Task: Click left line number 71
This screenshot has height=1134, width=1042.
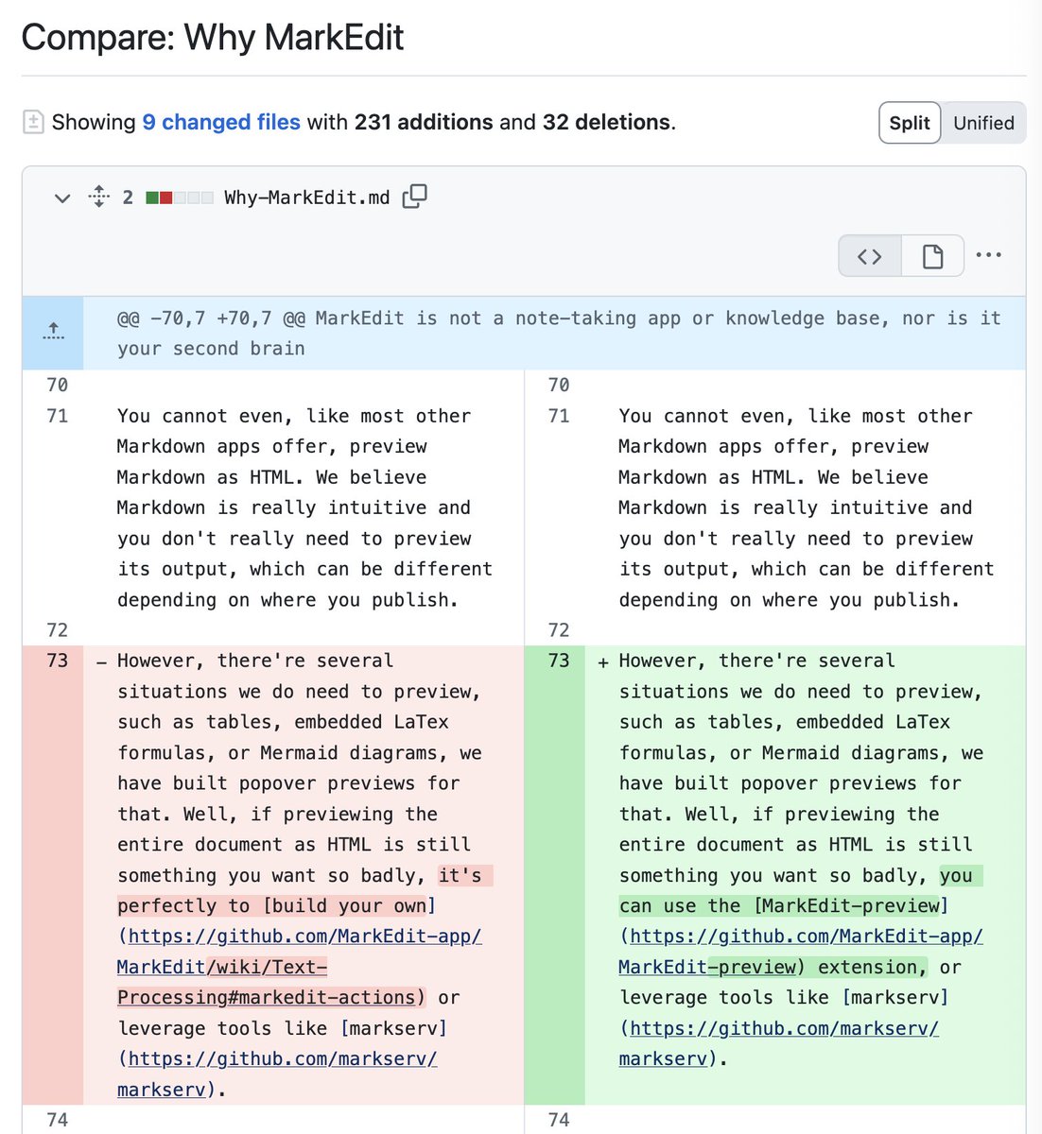Action: click(x=57, y=416)
